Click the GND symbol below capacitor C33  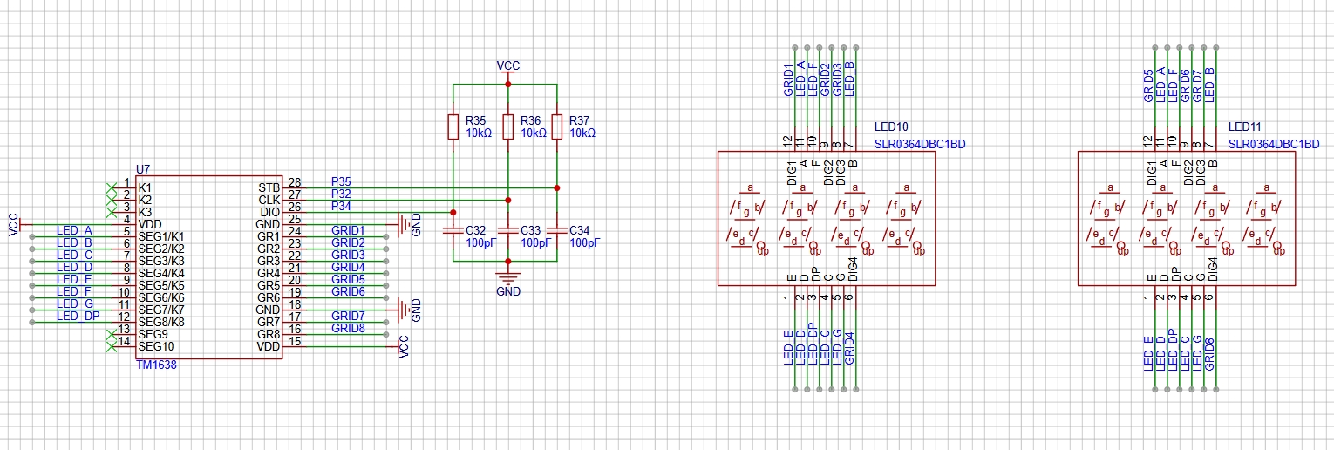(x=507, y=280)
